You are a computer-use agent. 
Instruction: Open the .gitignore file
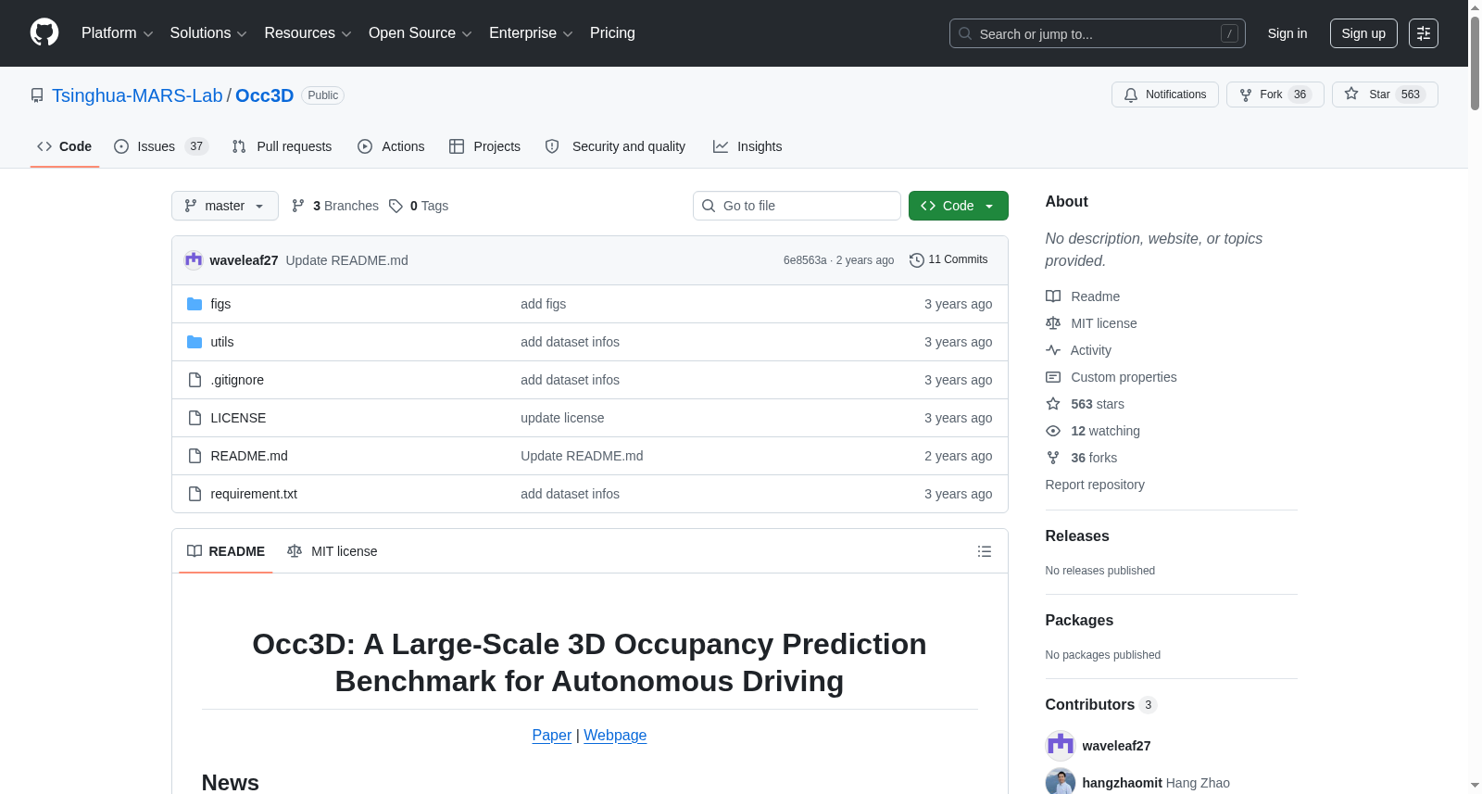pos(237,380)
